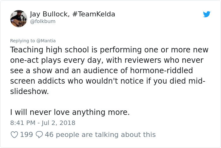
Task: Open the @Mantia mention link
Action: click(46, 41)
